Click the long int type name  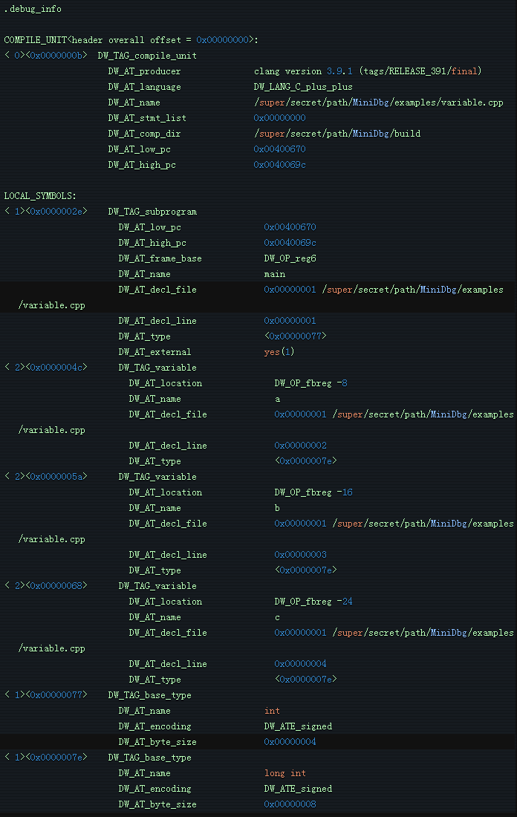tap(285, 773)
